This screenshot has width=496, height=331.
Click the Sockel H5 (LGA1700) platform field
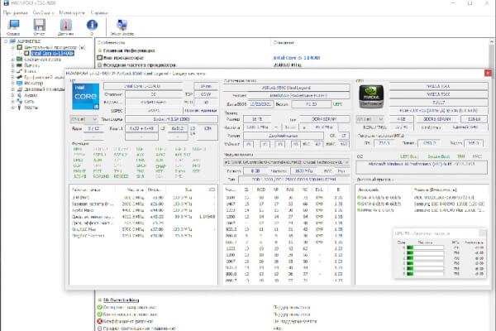coord(171,119)
